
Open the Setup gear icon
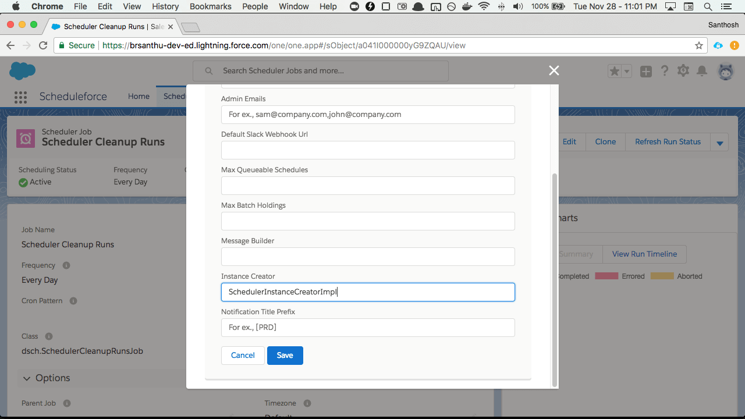point(683,71)
